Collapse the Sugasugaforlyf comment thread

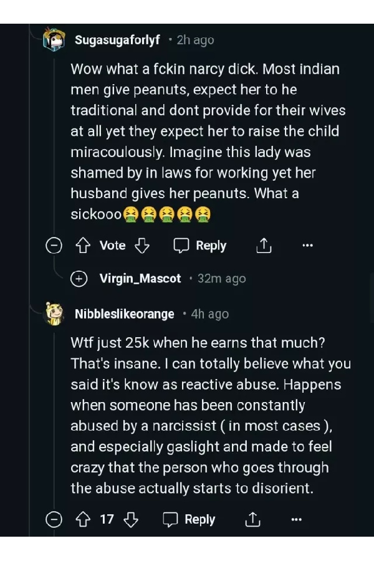(x=54, y=246)
